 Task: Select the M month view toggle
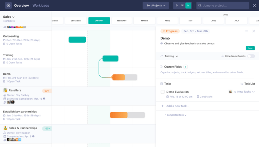188,6
